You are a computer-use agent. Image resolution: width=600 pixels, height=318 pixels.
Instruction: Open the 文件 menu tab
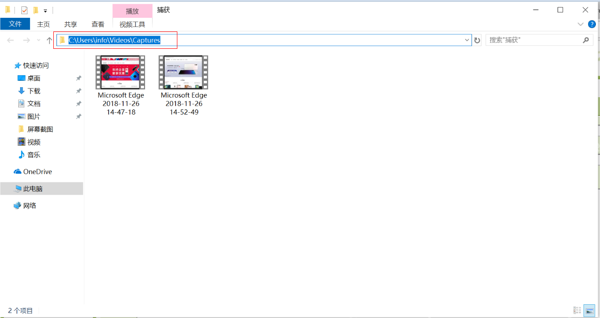coord(15,24)
